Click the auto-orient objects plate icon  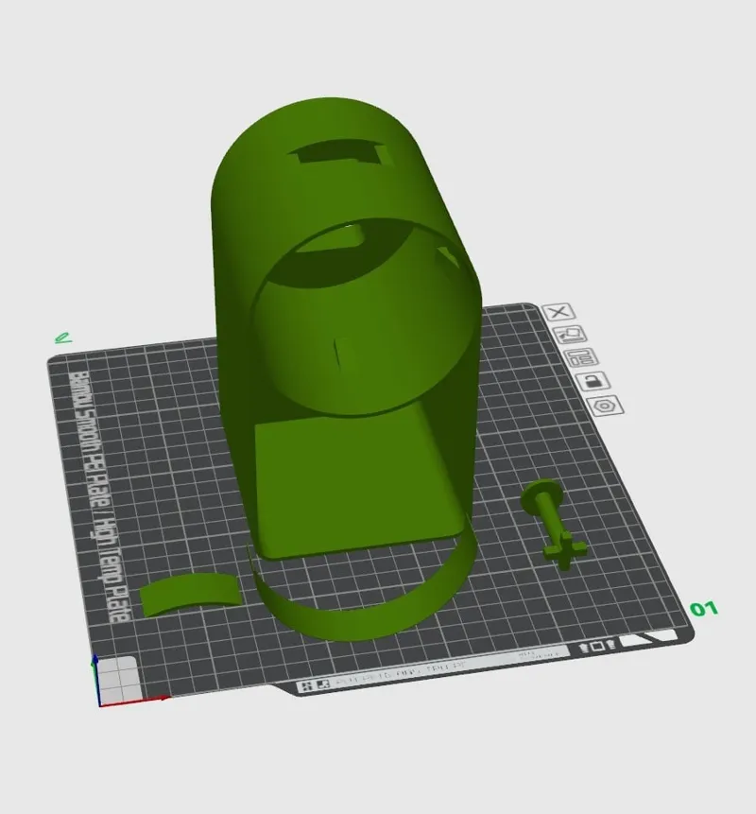pos(571,335)
